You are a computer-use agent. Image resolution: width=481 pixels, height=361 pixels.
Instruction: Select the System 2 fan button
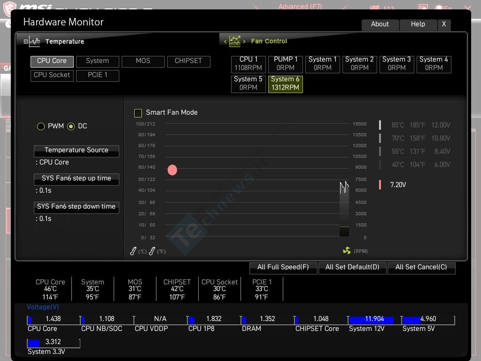pos(359,64)
